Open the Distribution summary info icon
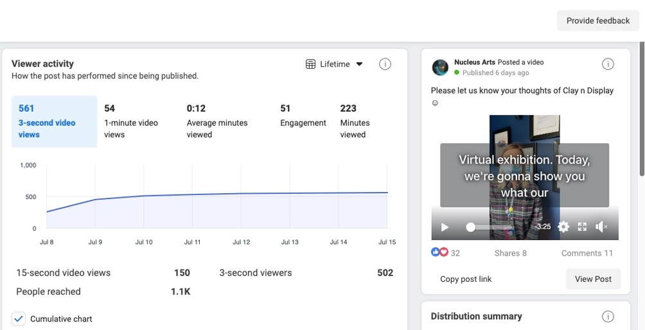645x330 pixels. (x=608, y=317)
